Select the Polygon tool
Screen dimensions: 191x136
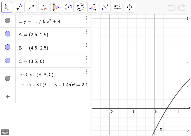pyautogui.click(x=56, y=7)
